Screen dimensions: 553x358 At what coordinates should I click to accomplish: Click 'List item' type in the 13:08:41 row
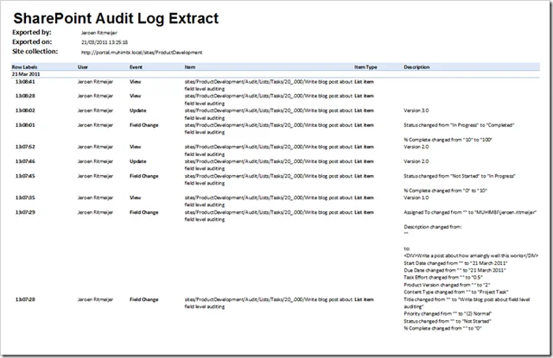(364, 82)
